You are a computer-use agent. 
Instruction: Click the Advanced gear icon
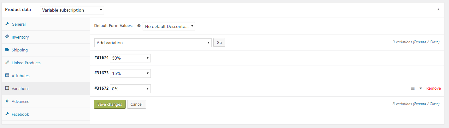pos(7,101)
